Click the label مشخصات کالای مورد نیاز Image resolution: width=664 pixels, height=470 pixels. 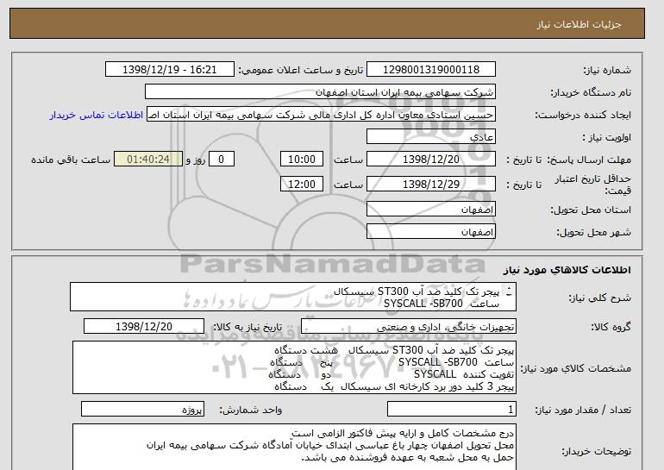(576, 368)
